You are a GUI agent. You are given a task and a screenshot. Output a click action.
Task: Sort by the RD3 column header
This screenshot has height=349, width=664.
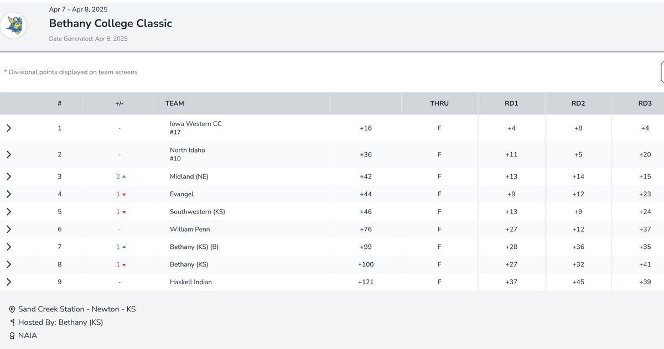click(645, 103)
